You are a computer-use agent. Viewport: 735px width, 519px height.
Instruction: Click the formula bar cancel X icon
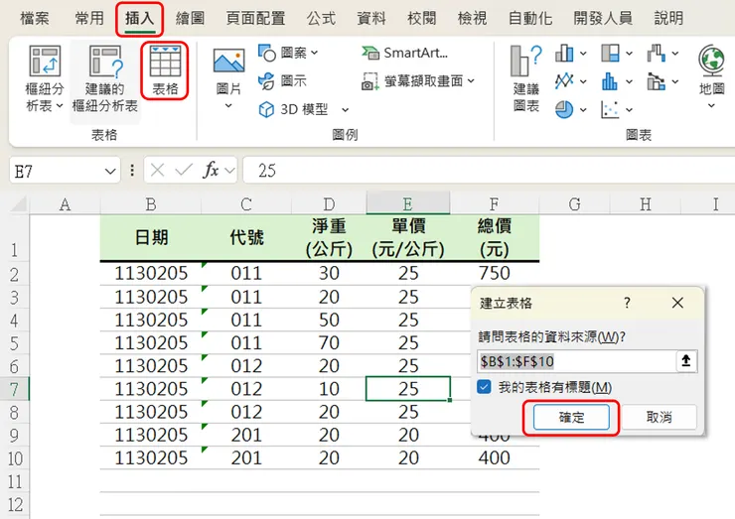pyautogui.click(x=158, y=170)
